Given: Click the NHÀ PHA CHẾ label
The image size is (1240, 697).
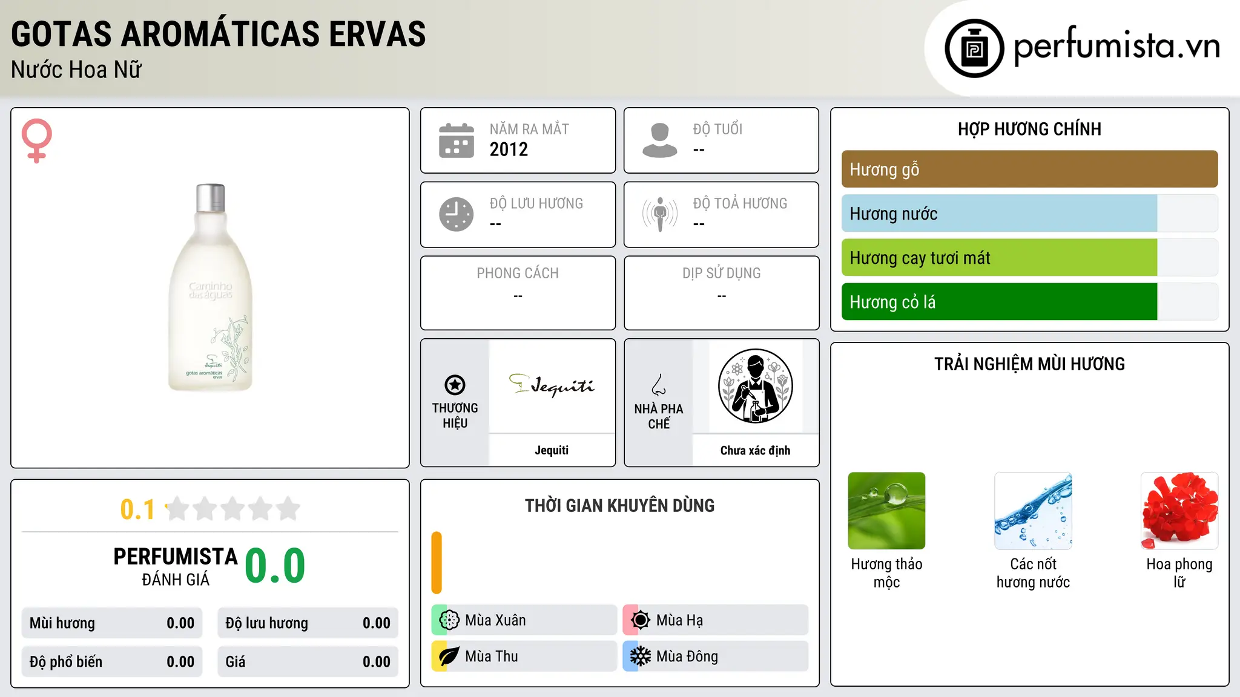Looking at the screenshot, I should coord(659,416).
